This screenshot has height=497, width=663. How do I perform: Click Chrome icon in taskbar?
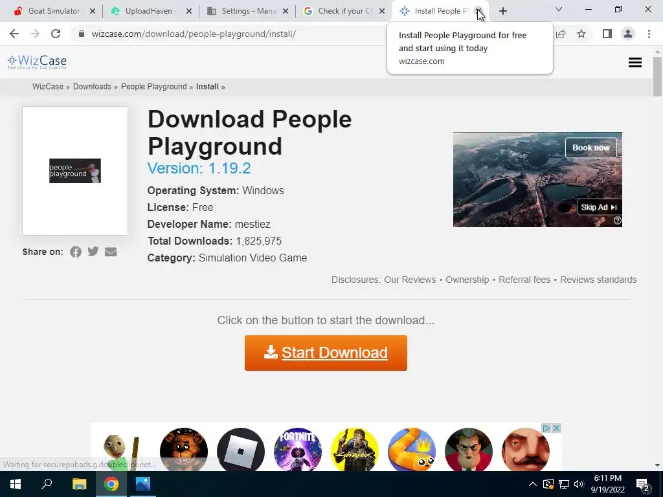pyautogui.click(x=111, y=484)
